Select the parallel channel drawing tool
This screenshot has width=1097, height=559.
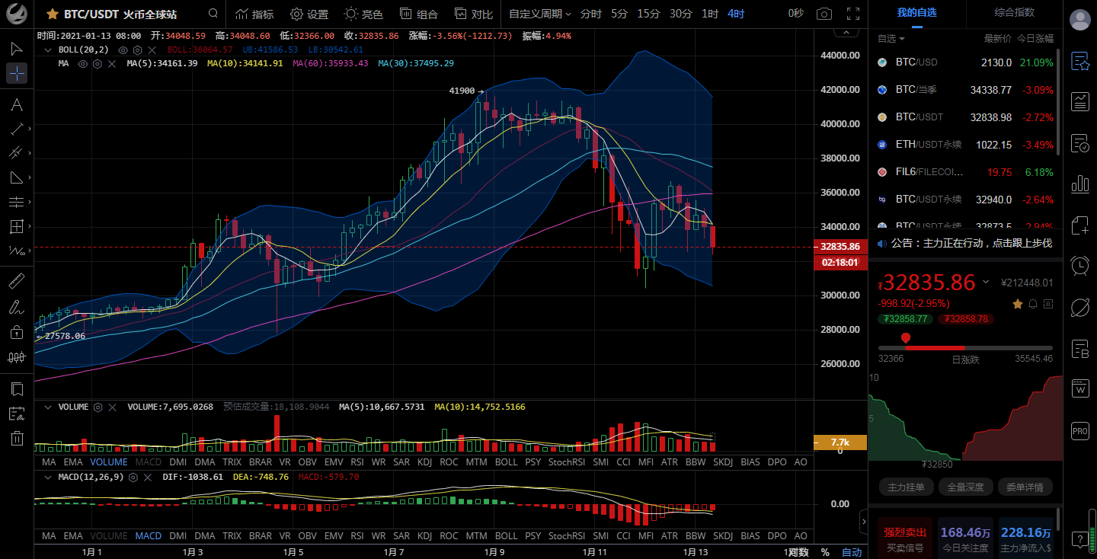pyautogui.click(x=17, y=153)
